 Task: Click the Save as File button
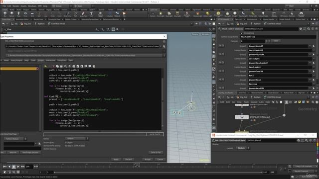(156, 153)
